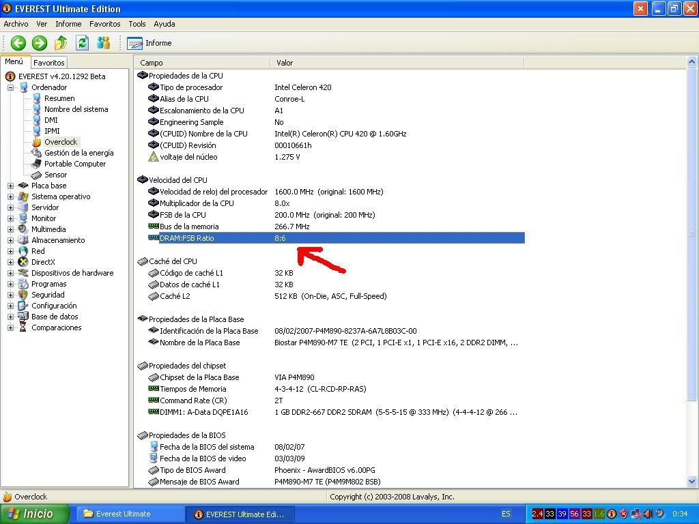
Task: Expand the Sistema operativo node
Action: pyautogui.click(x=10, y=196)
